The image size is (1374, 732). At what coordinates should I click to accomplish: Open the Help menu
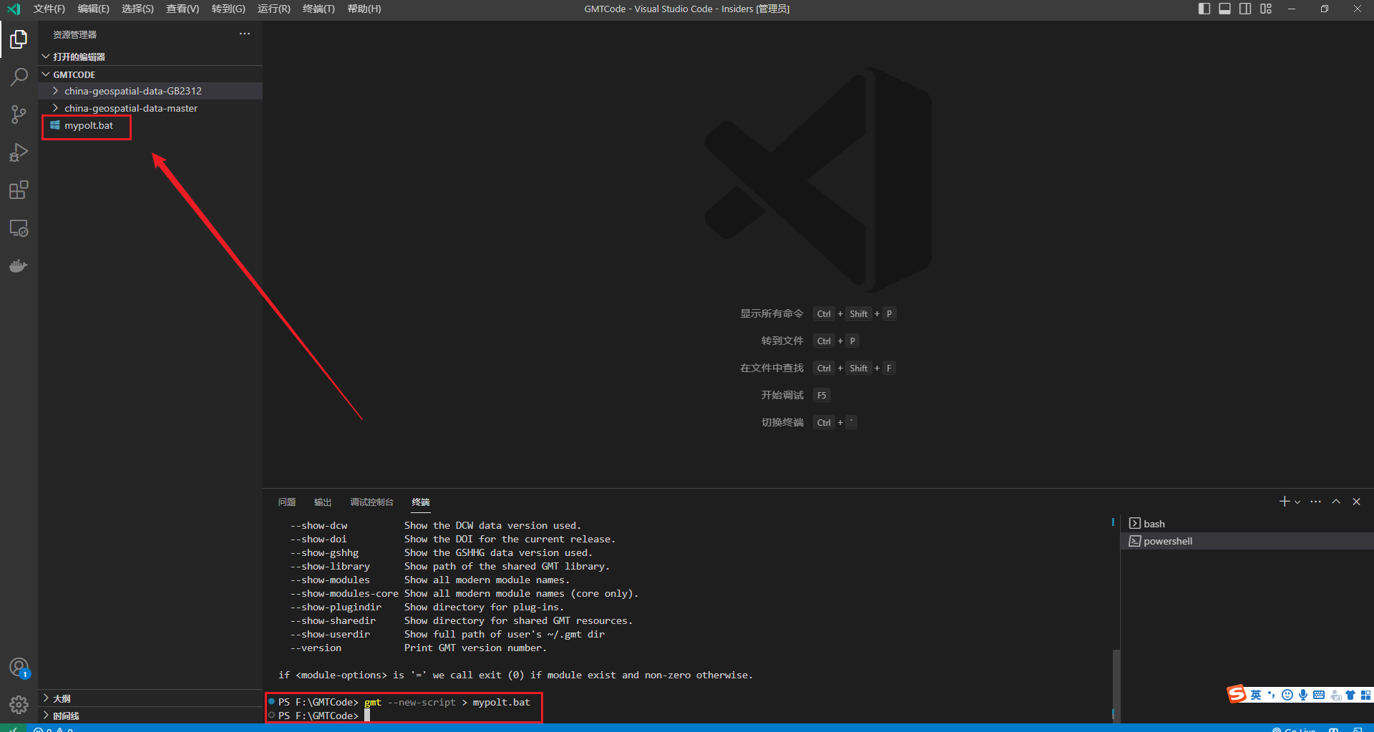(x=364, y=9)
